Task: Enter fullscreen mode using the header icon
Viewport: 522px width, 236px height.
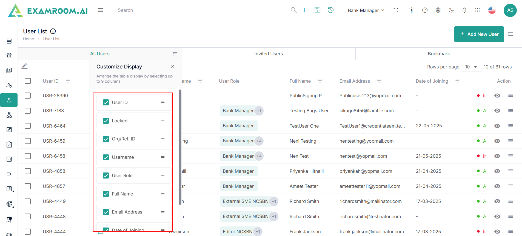Action: click(x=396, y=10)
